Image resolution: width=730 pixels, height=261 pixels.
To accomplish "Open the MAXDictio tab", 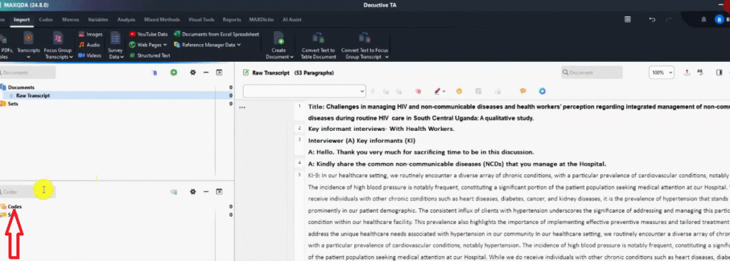I will (x=262, y=19).
